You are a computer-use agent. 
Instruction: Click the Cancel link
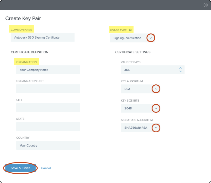pos(46,168)
